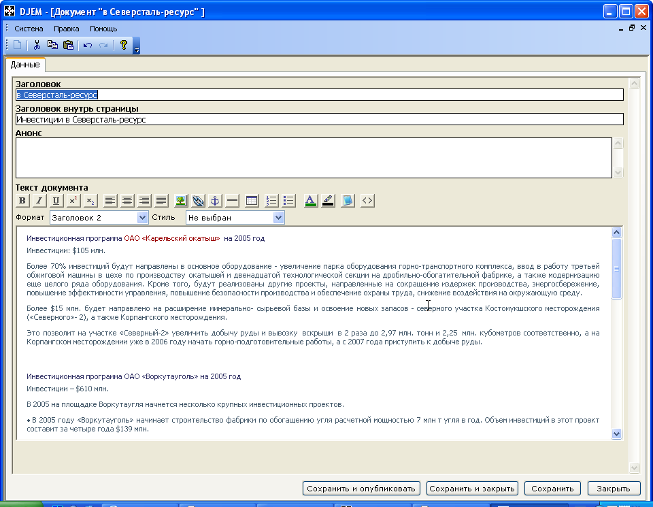Apply subscript formatting
This screenshot has width=653, height=507.
(90, 201)
